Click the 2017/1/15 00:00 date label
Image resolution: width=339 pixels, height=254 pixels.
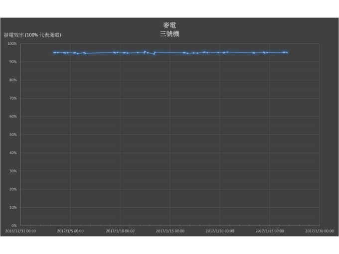point(170,231)
